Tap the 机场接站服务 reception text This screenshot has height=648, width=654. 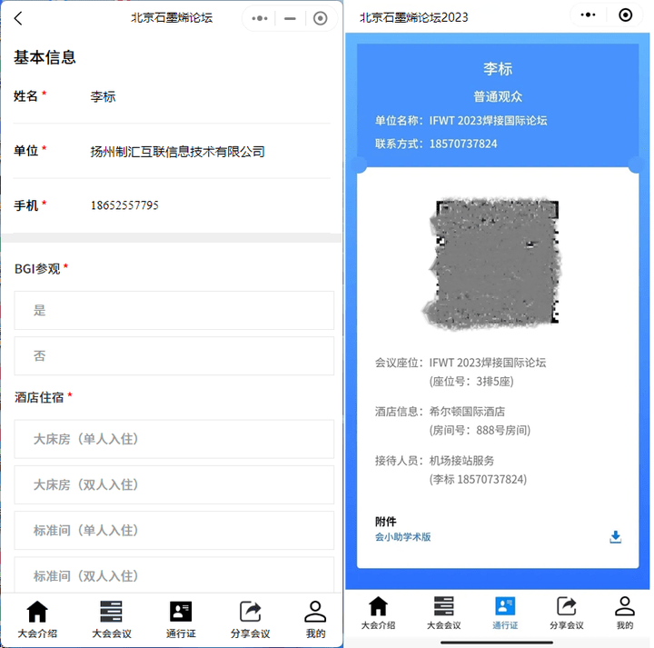[x=461, y=461]
